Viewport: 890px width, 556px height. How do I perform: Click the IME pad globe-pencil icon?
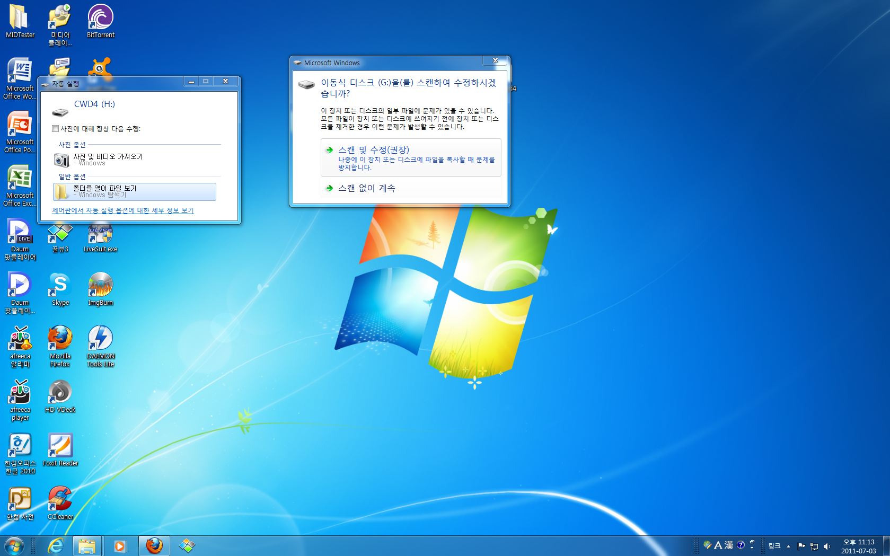click(707, 545)
